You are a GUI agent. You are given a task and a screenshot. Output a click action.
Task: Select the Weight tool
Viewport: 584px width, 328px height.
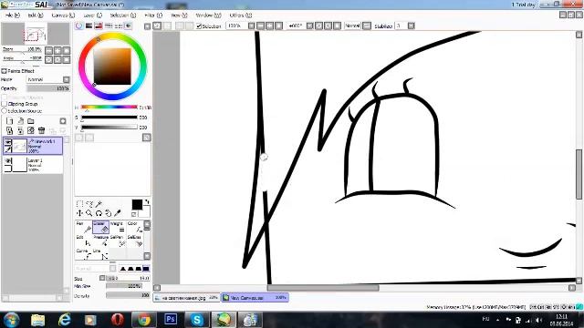click(x=118, y=227)
